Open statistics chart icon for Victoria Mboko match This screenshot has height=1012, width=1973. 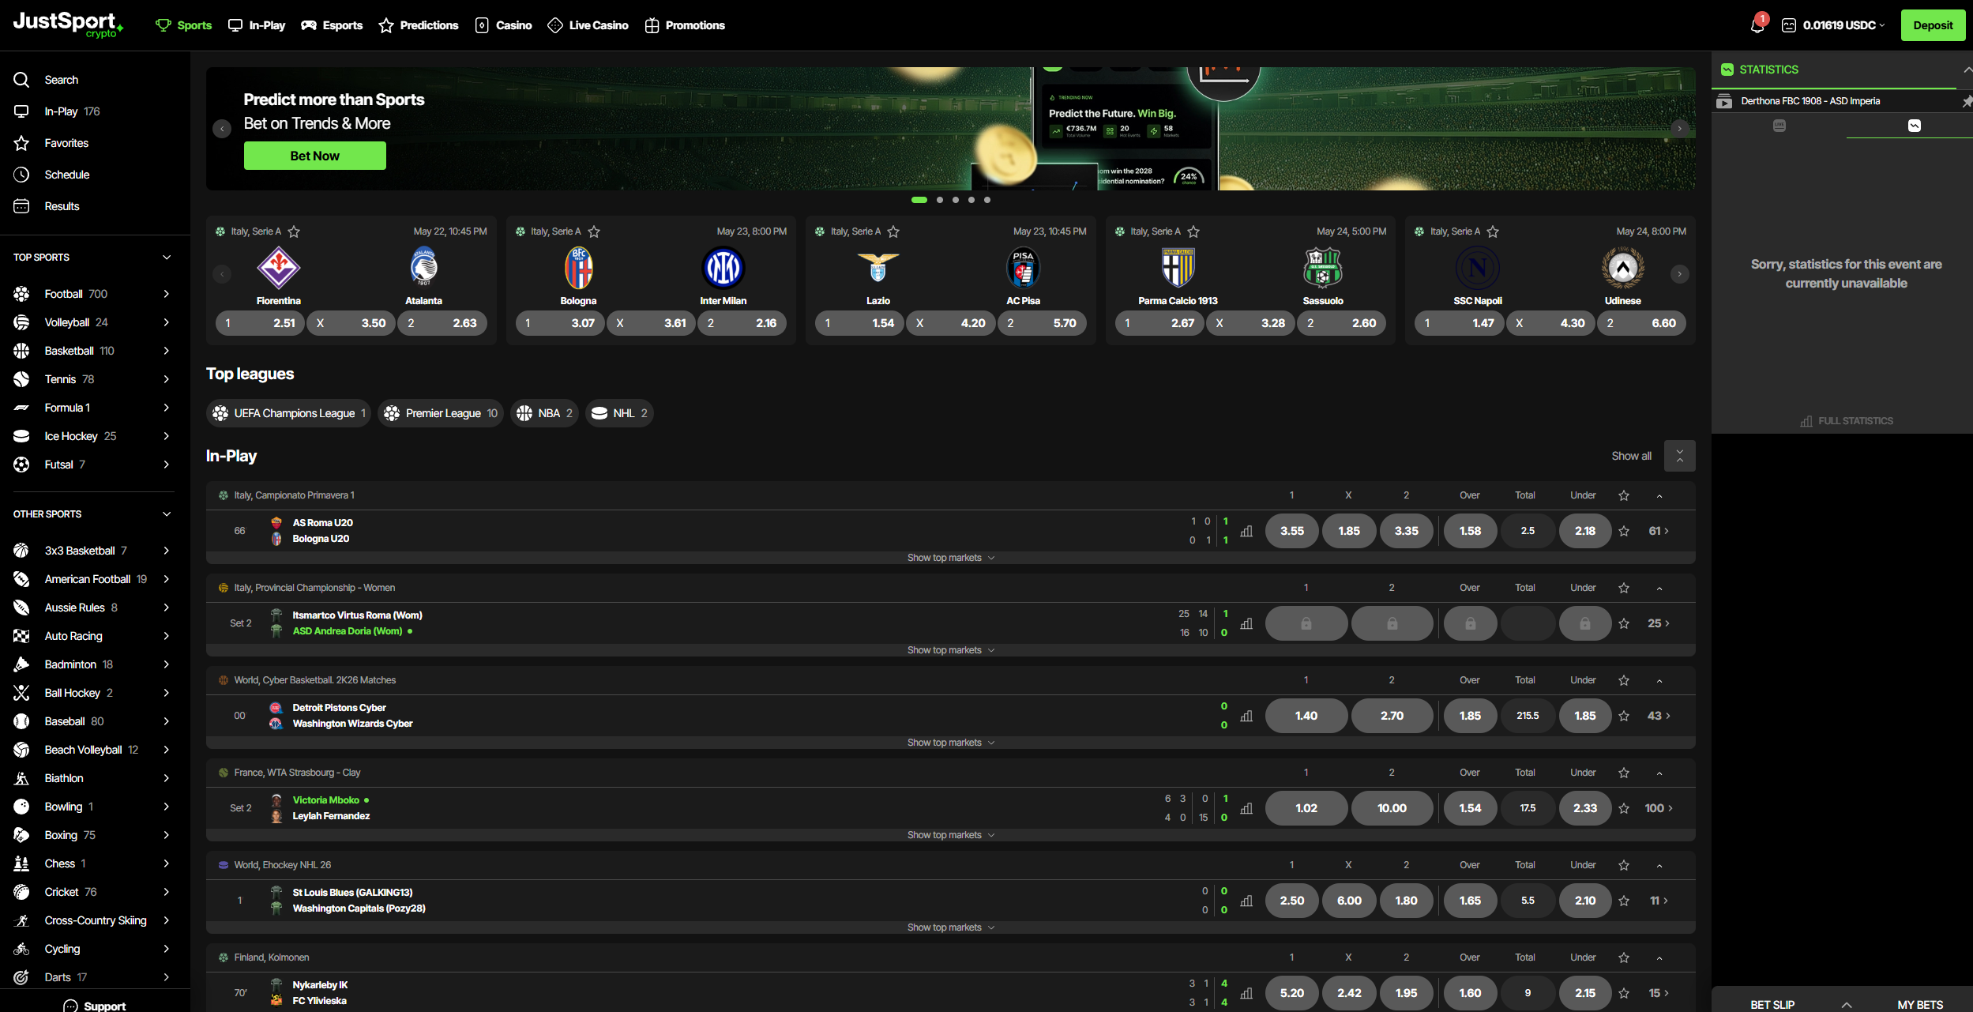click(x=1246, y=808)
